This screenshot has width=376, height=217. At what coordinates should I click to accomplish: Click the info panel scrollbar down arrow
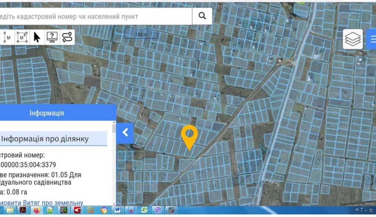(114, 203)
